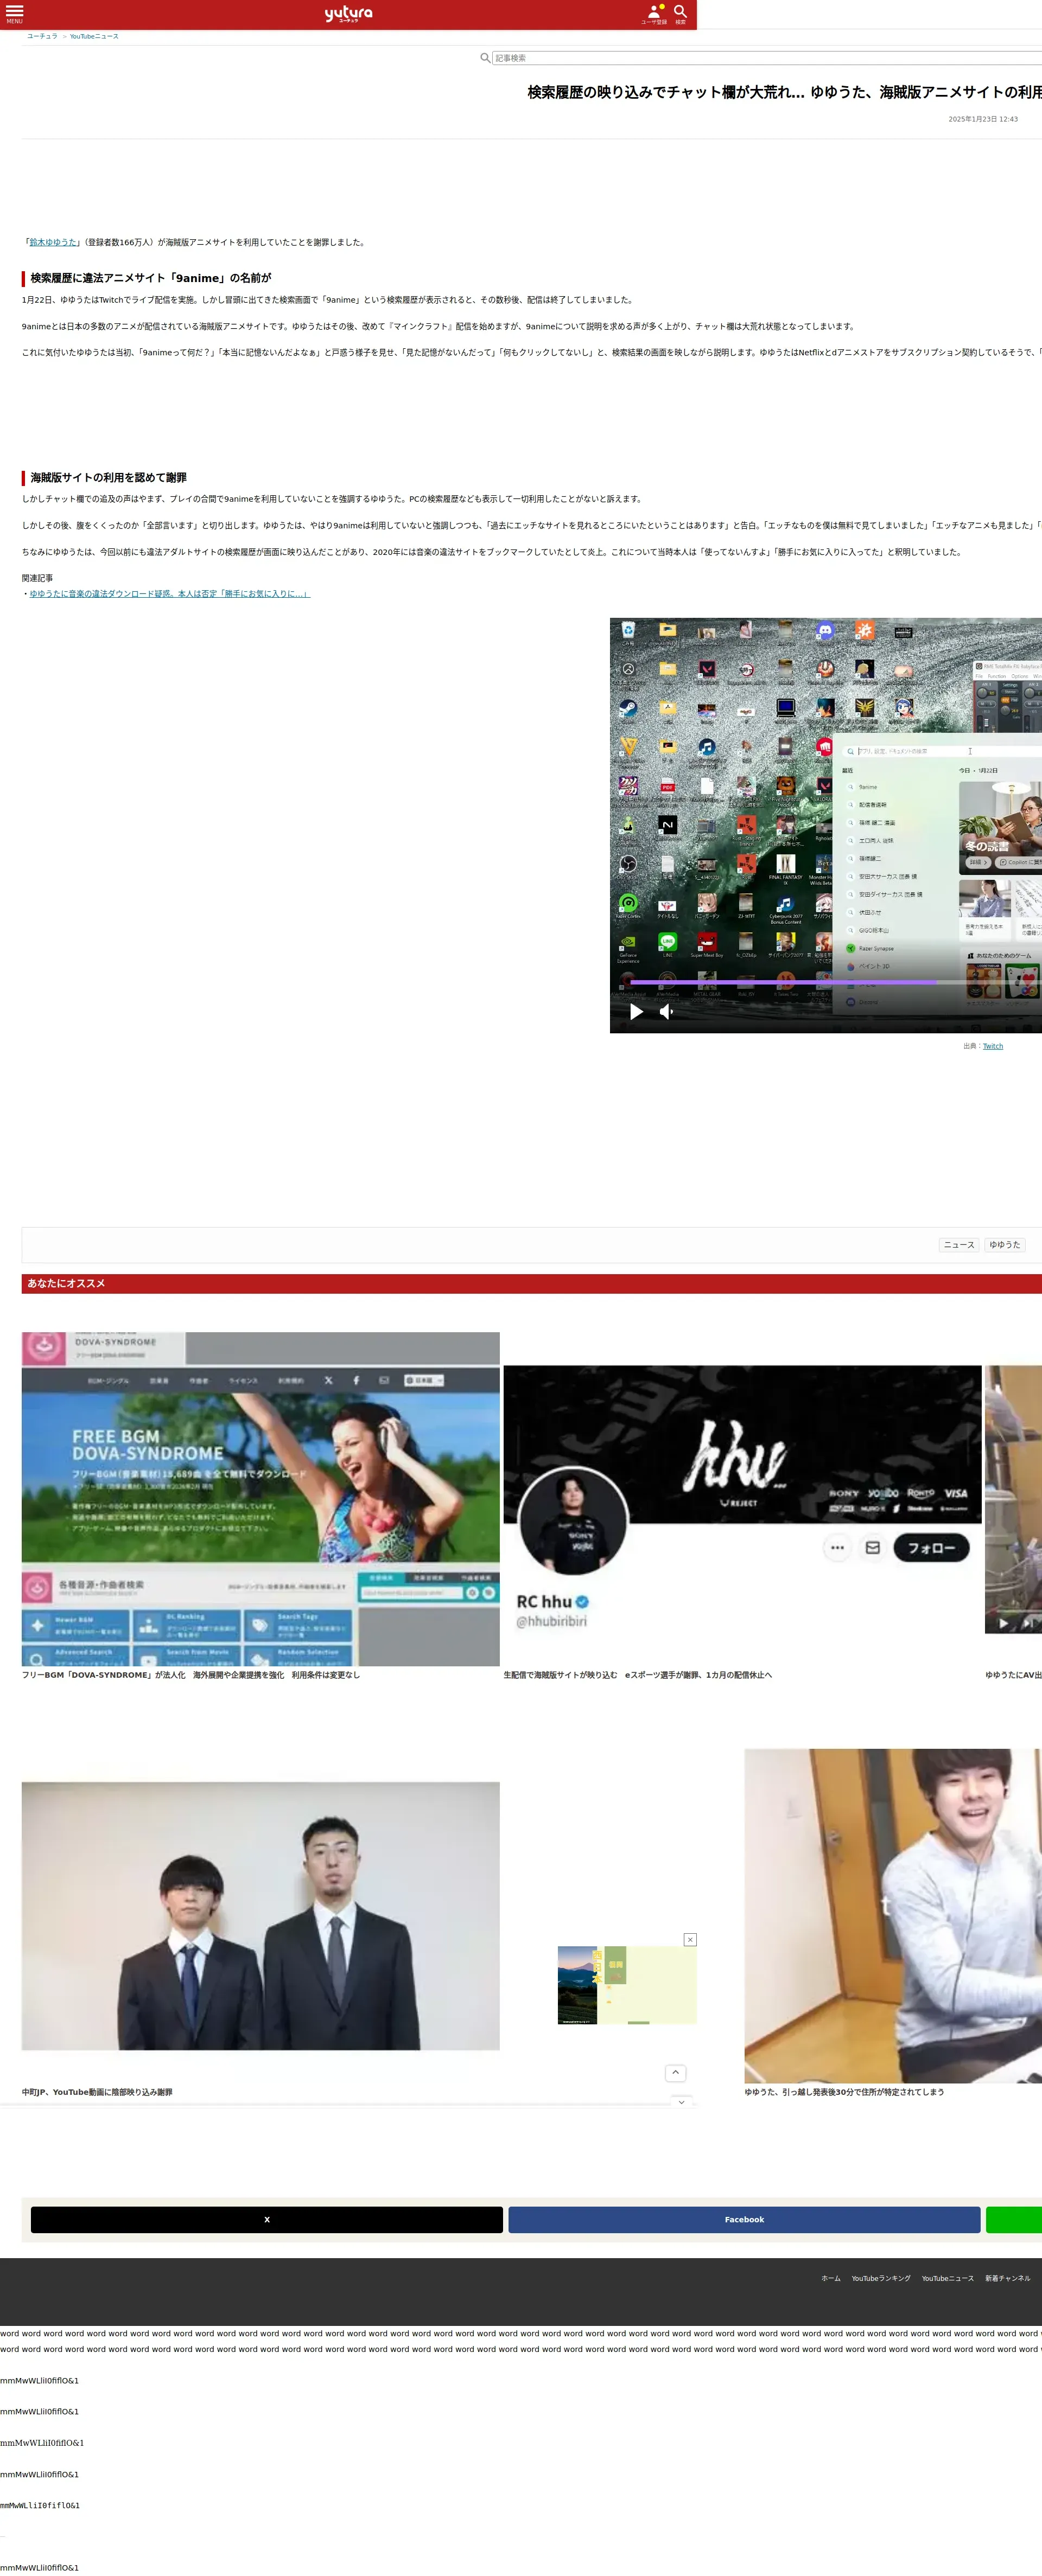Share the article on Facebook
This screenshot has width=1042, height=2576.
coord(744,2219)
